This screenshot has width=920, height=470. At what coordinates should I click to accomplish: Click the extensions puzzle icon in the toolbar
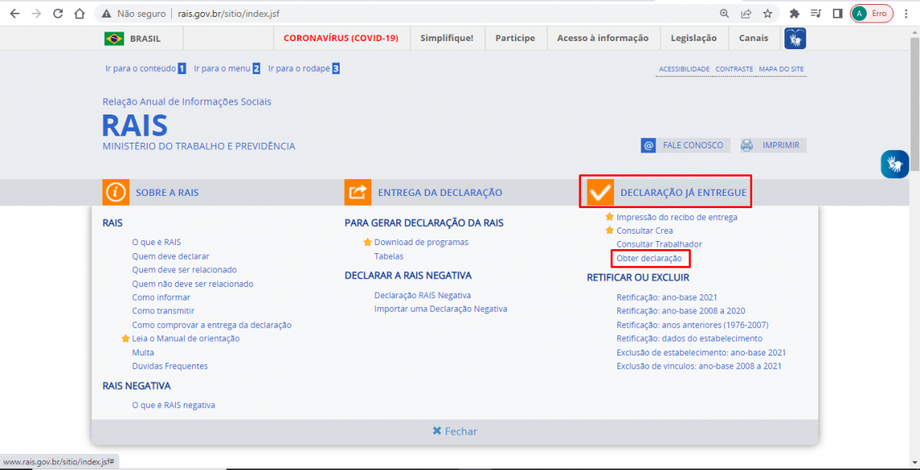pyautogui.click(x=795, y=13)
